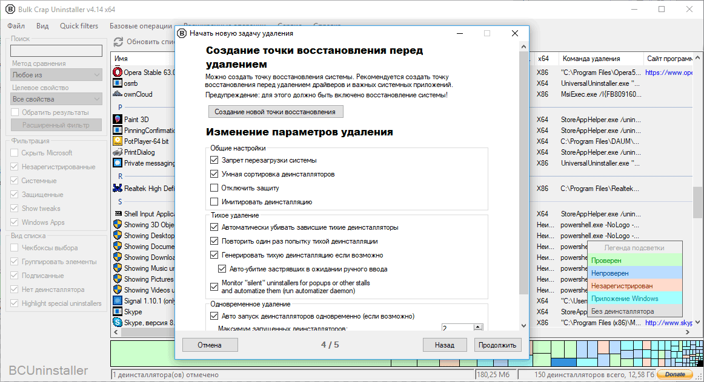Screen dimensions: 704x382
Task: Click the Showing 3D Objects shield icon
Action: (x=118, y=224)
